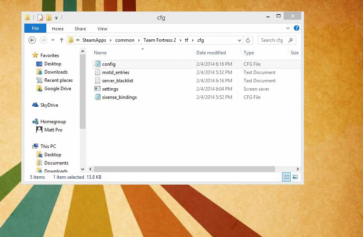Switch to Large icons view in status bar
The image size is (363, 237).
pyautogui.click(x=295, y=177)
